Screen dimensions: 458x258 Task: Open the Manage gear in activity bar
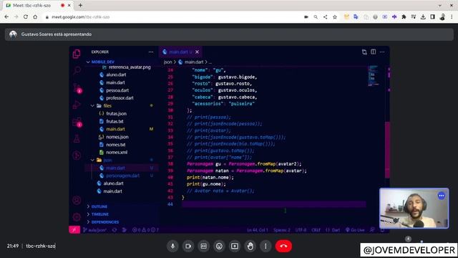pyautogui.click(x=77, y=217)
